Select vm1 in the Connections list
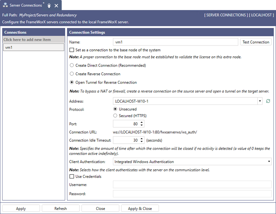Screen dimensions: 276x214 (x=34, y=47)
